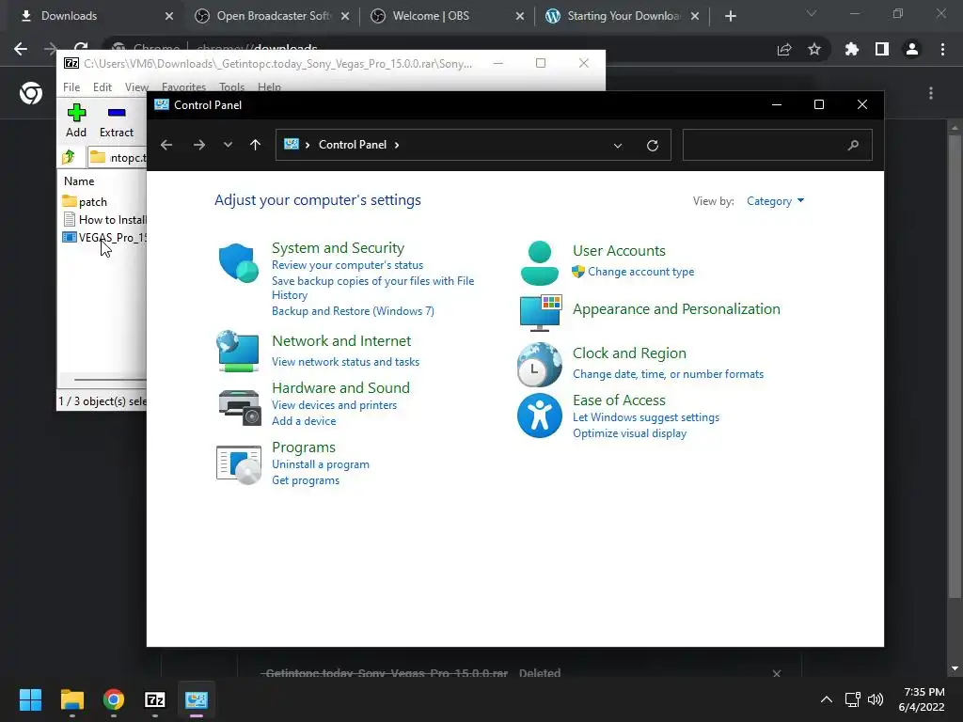Toggle the Chrome side panel icon
This screenshot has width=963, height=722.
point(882,49)
